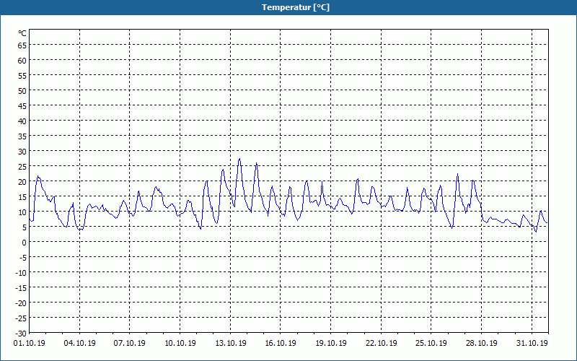Select the 04.10.19 date label
Viewport: 577px width, 361px height.
pyautogui.click(x=79, y=343)
